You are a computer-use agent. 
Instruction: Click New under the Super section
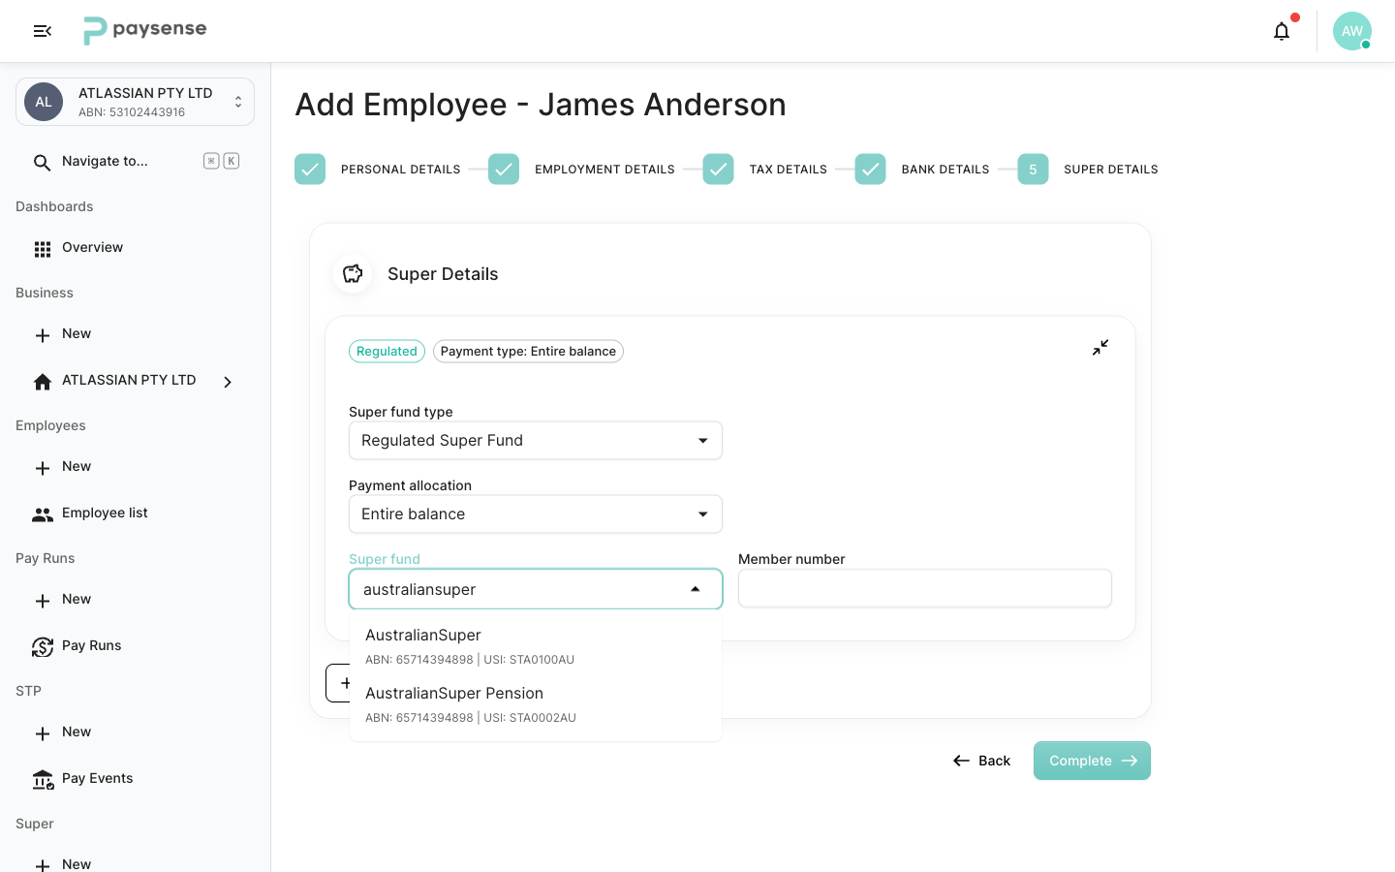coord(77,863)
